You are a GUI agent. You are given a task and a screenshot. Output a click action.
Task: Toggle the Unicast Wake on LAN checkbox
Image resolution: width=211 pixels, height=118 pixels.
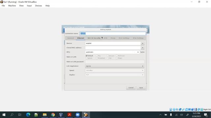pos(107,56)
